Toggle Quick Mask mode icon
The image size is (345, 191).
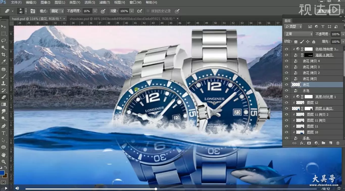(x=4, y=182)
